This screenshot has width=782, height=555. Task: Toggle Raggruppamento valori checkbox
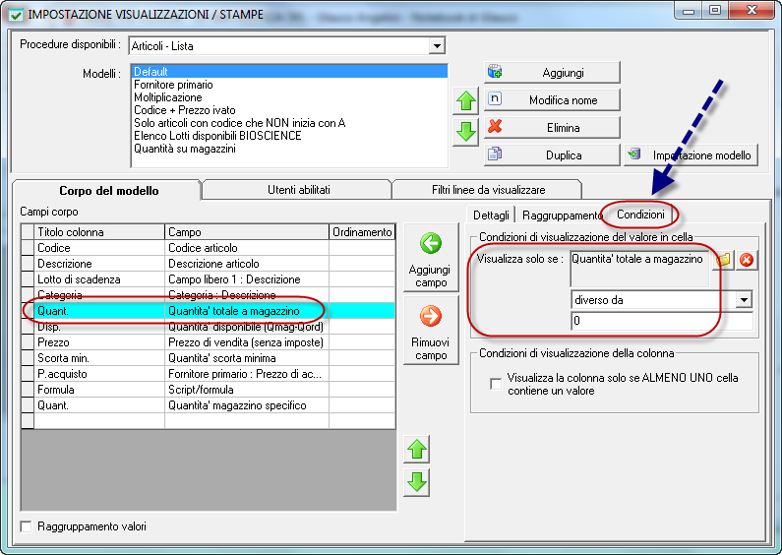click(x=26, y=526)
